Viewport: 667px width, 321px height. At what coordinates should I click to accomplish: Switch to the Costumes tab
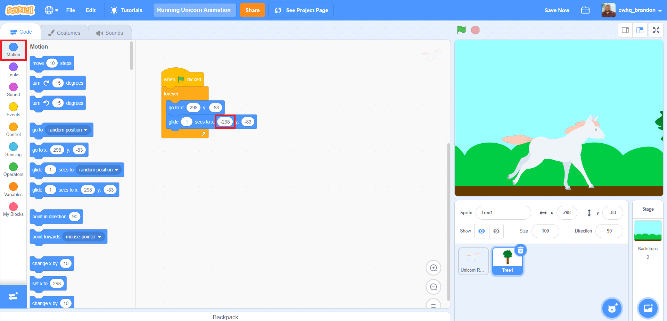coord(65,32)
